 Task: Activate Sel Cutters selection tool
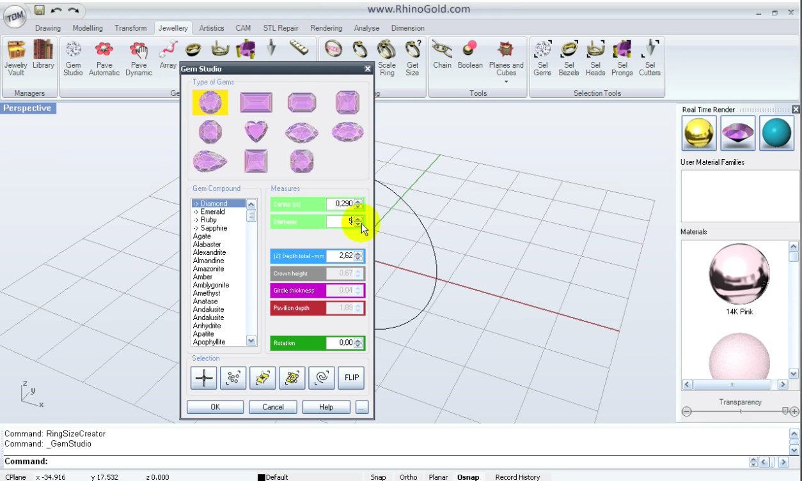coord(650,58)
